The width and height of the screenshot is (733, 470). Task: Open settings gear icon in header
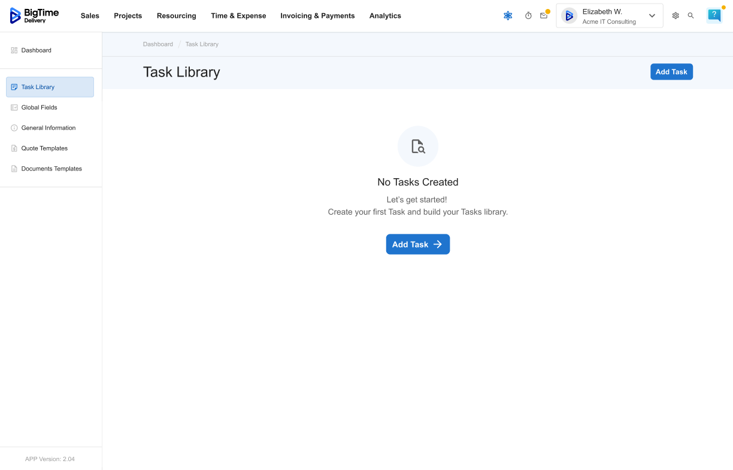click(676, 16)
